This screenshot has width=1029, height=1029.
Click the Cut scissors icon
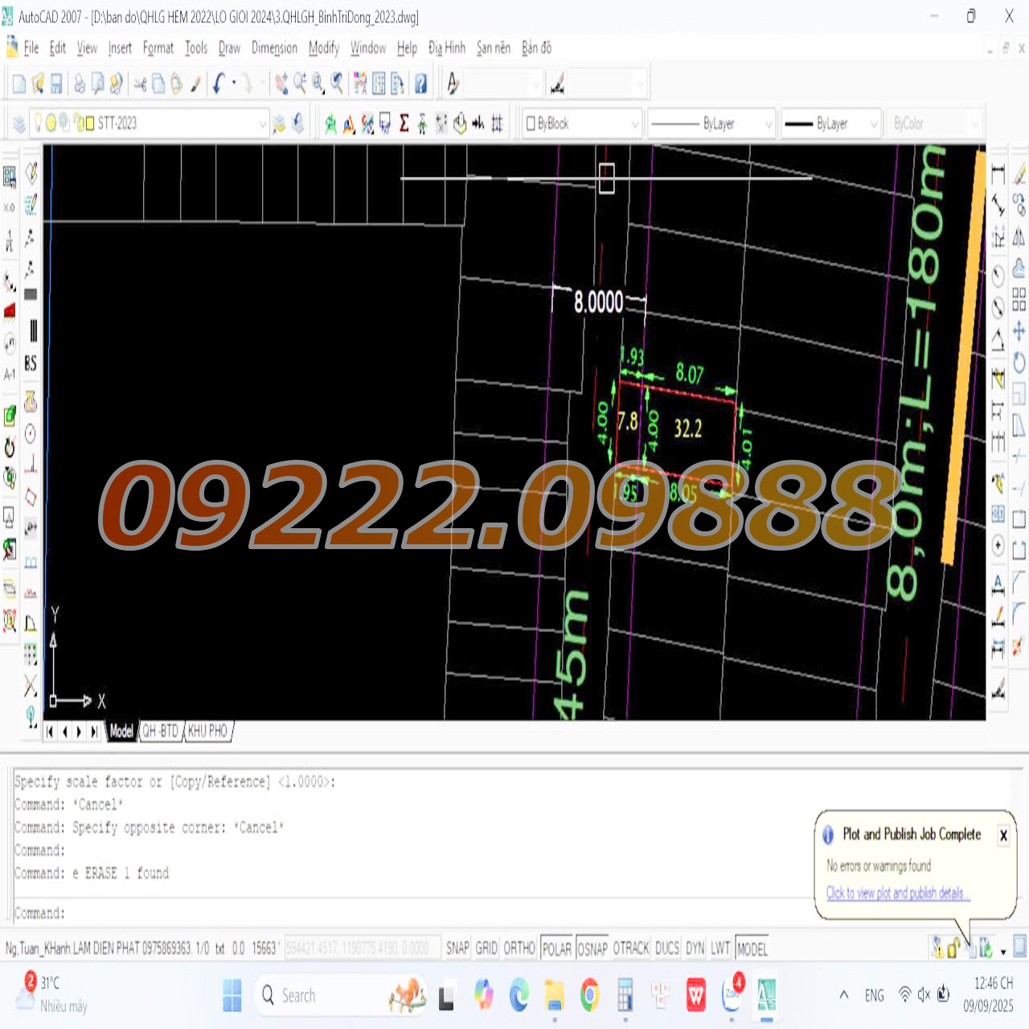pos(140,84)
